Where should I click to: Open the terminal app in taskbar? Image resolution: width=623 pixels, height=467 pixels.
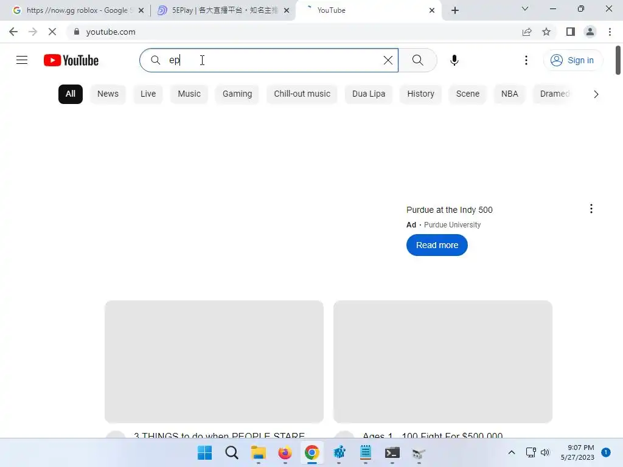(x=392, y=452)
